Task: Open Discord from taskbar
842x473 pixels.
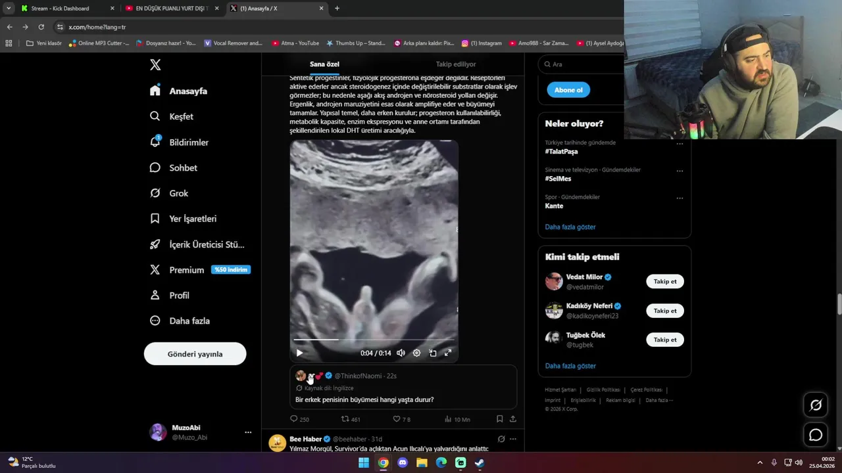Action: 403,462
